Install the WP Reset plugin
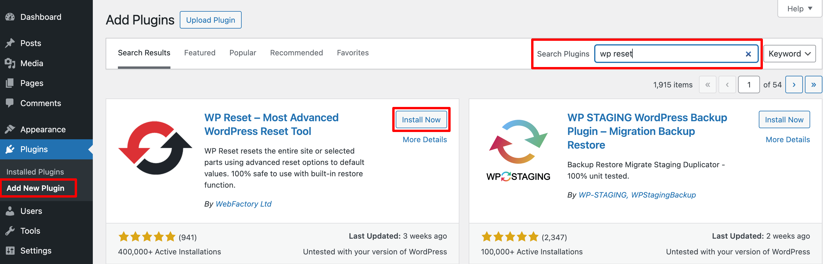The image size is (823, 264). tap(421, 119)
